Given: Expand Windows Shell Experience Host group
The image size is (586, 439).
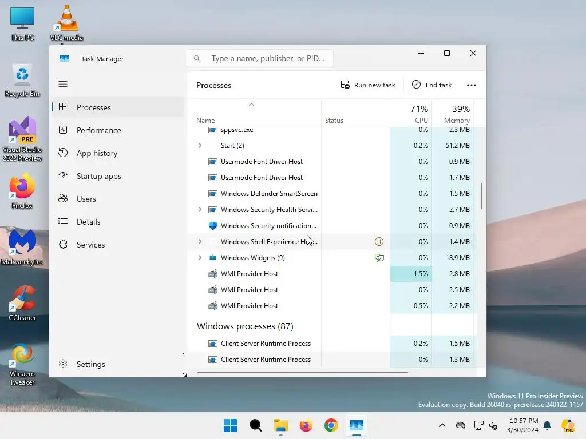Looking at the screenshot, I should (x=200, y=242).
